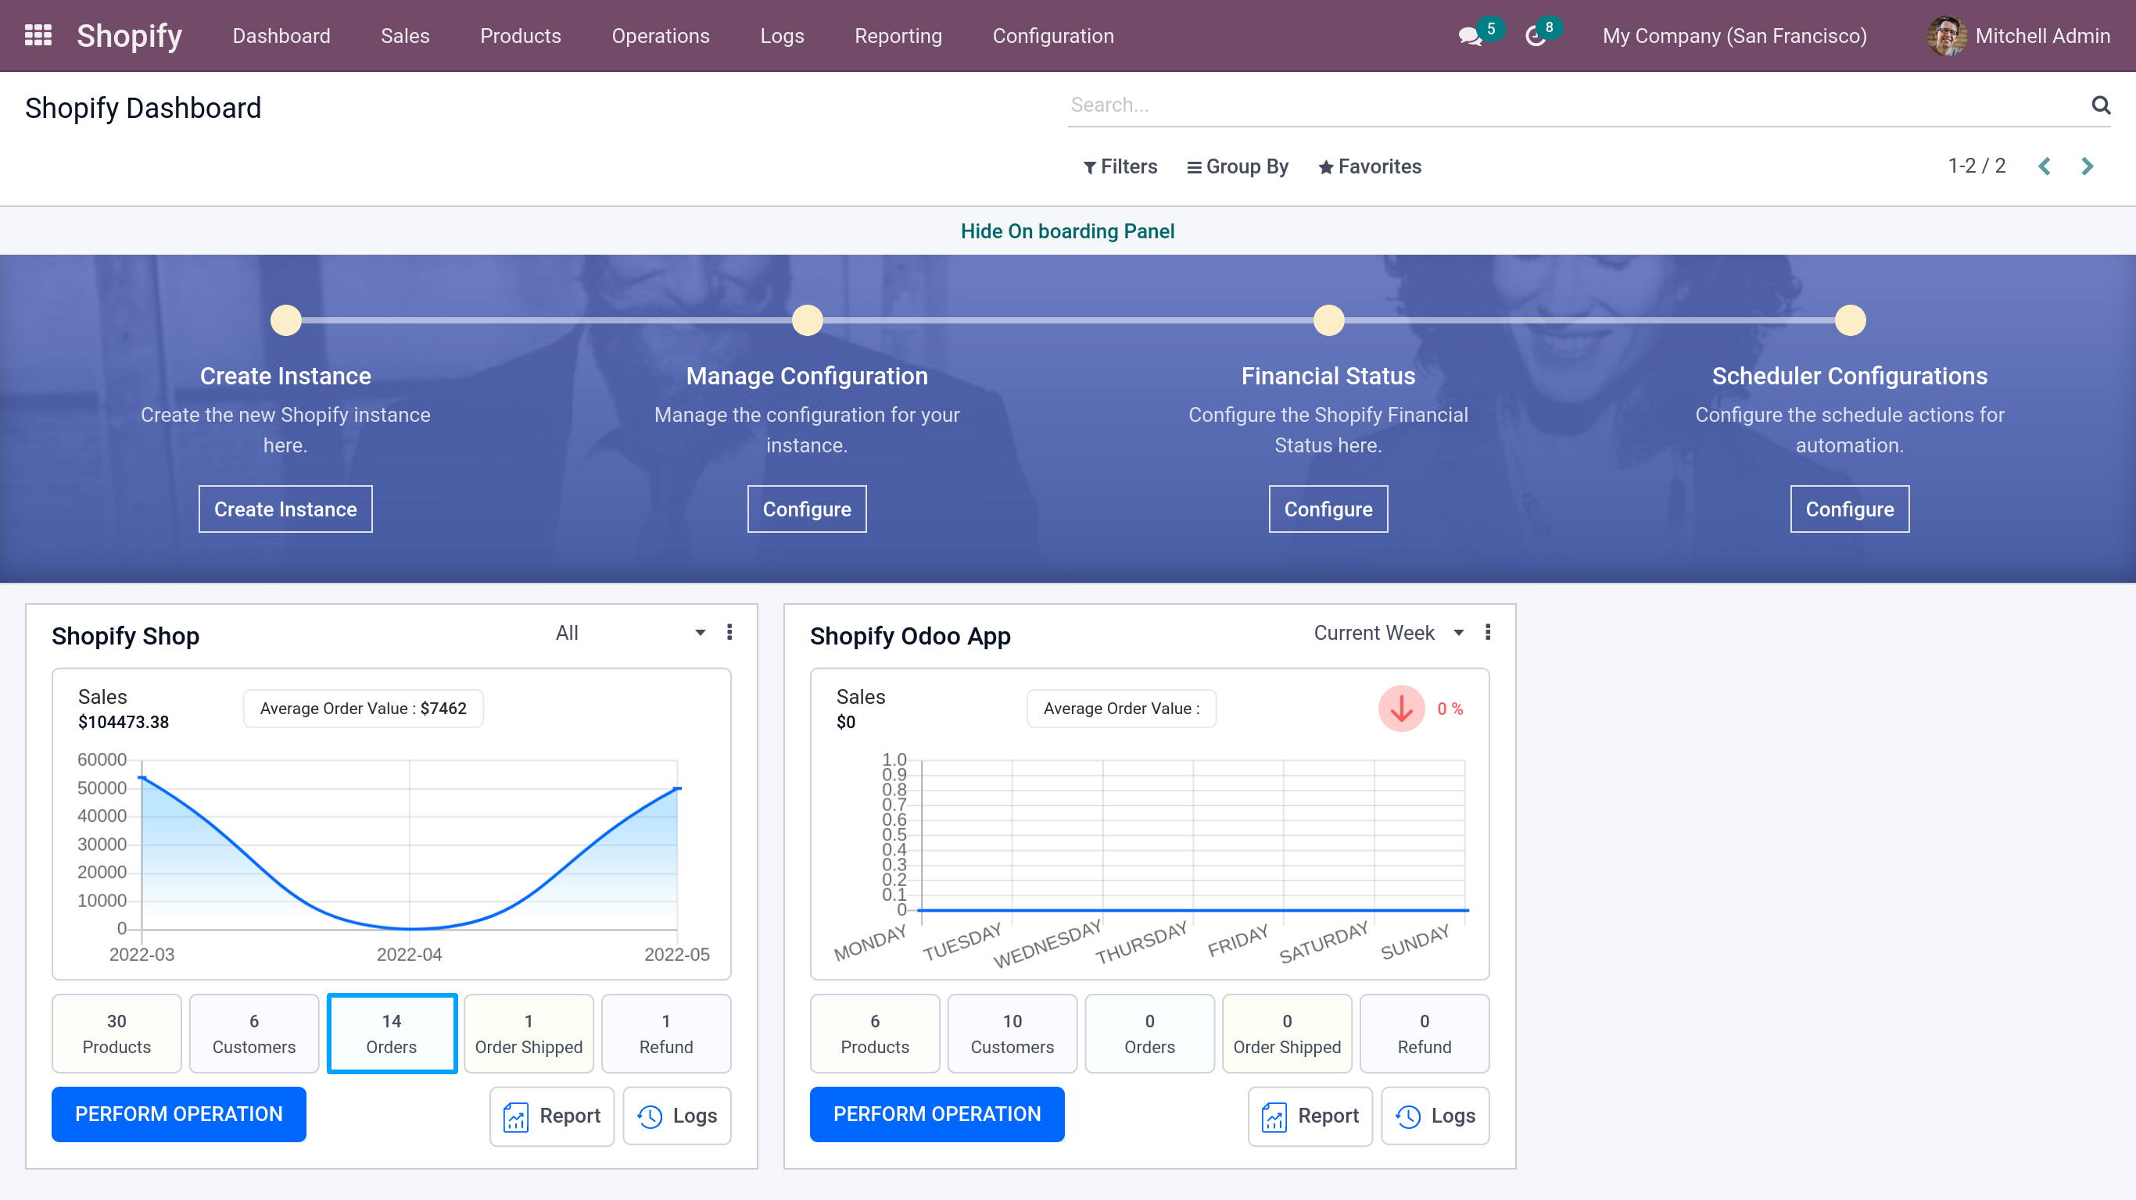2136x1200 pixels.
Task: Go to previous page arrow
Action: [2045, 166]
